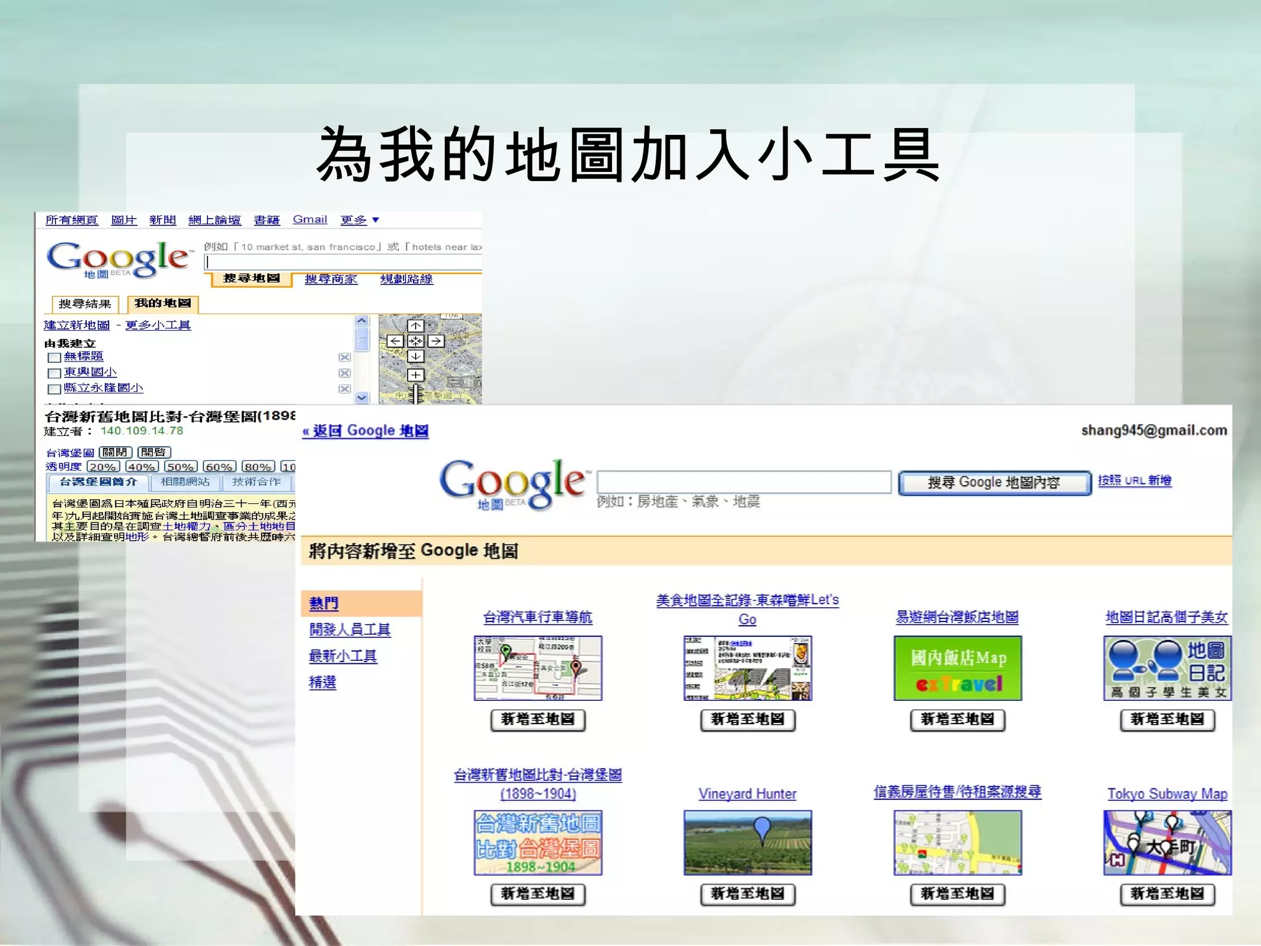Click scrollbar up arrow in map list
1261x946 pixels.
(362, 320)
